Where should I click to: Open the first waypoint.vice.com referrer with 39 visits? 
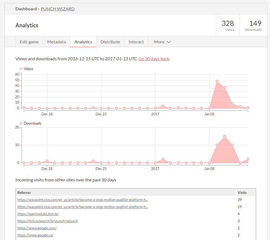coord(82,200)
